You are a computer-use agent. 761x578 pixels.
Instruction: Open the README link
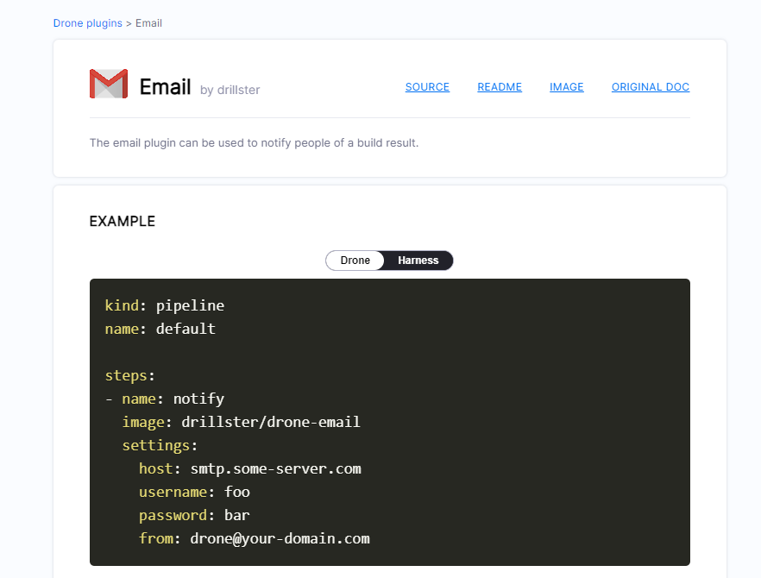click(x=500, y=87)
